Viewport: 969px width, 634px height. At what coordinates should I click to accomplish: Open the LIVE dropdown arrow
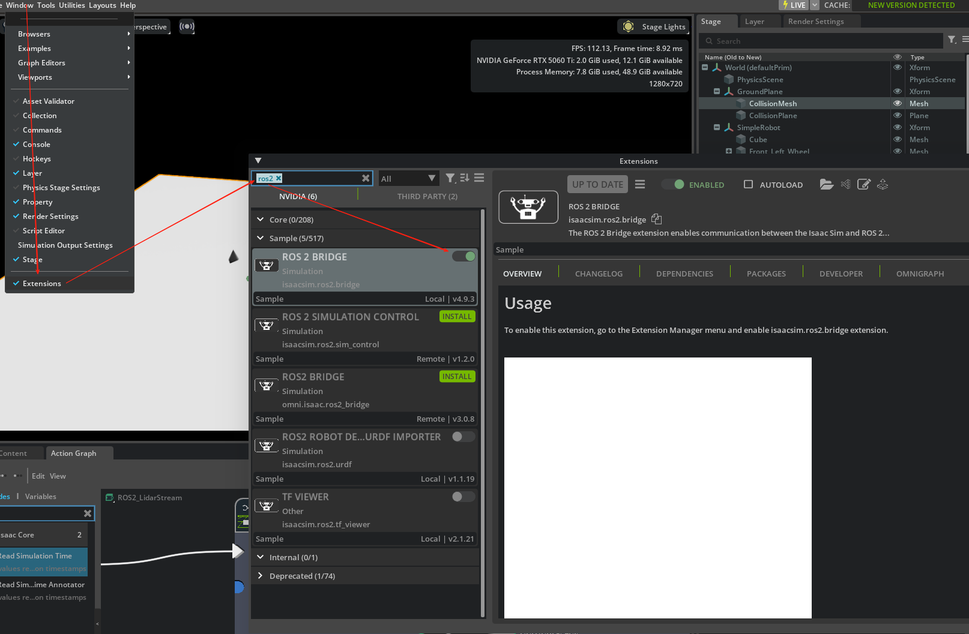pyautogui.click(x=815, y=5)
